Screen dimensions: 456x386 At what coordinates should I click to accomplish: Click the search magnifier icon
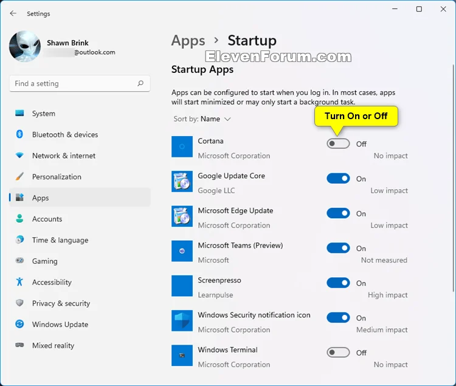(x=140, y=83)
